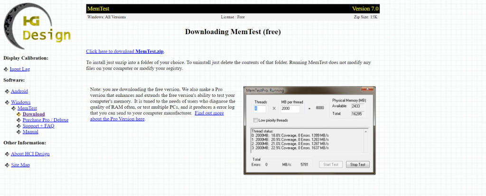Click the diamond bullet beside Site Map
This screenshot has width=486, height=196.
7,165
